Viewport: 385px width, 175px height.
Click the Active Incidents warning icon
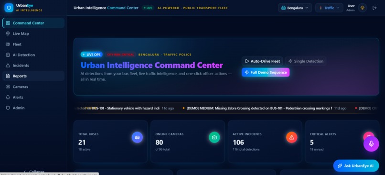(x=292, y=137)
